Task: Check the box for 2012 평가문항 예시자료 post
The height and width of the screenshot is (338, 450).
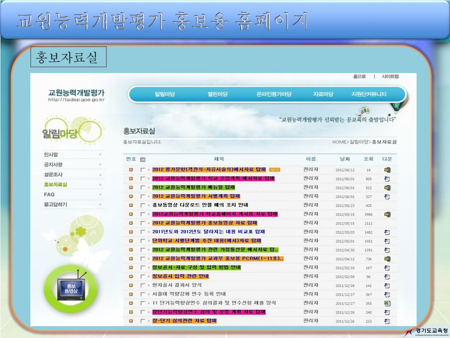Action: [x=143, y=170]
